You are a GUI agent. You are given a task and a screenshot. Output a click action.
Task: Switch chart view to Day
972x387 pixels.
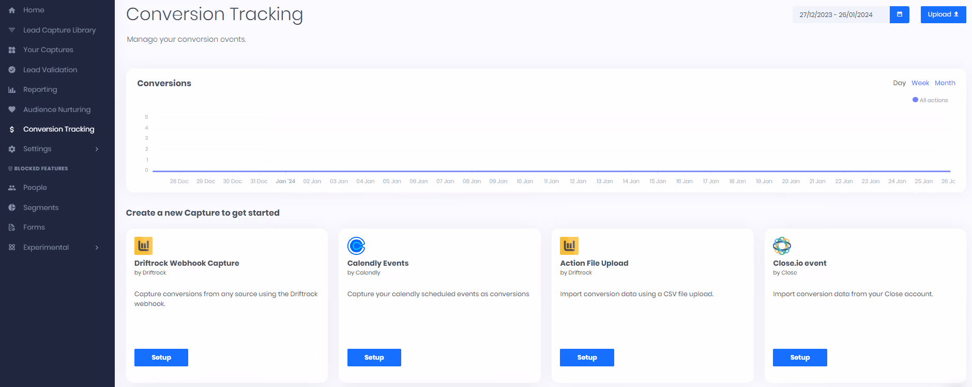tap(899, 83)
